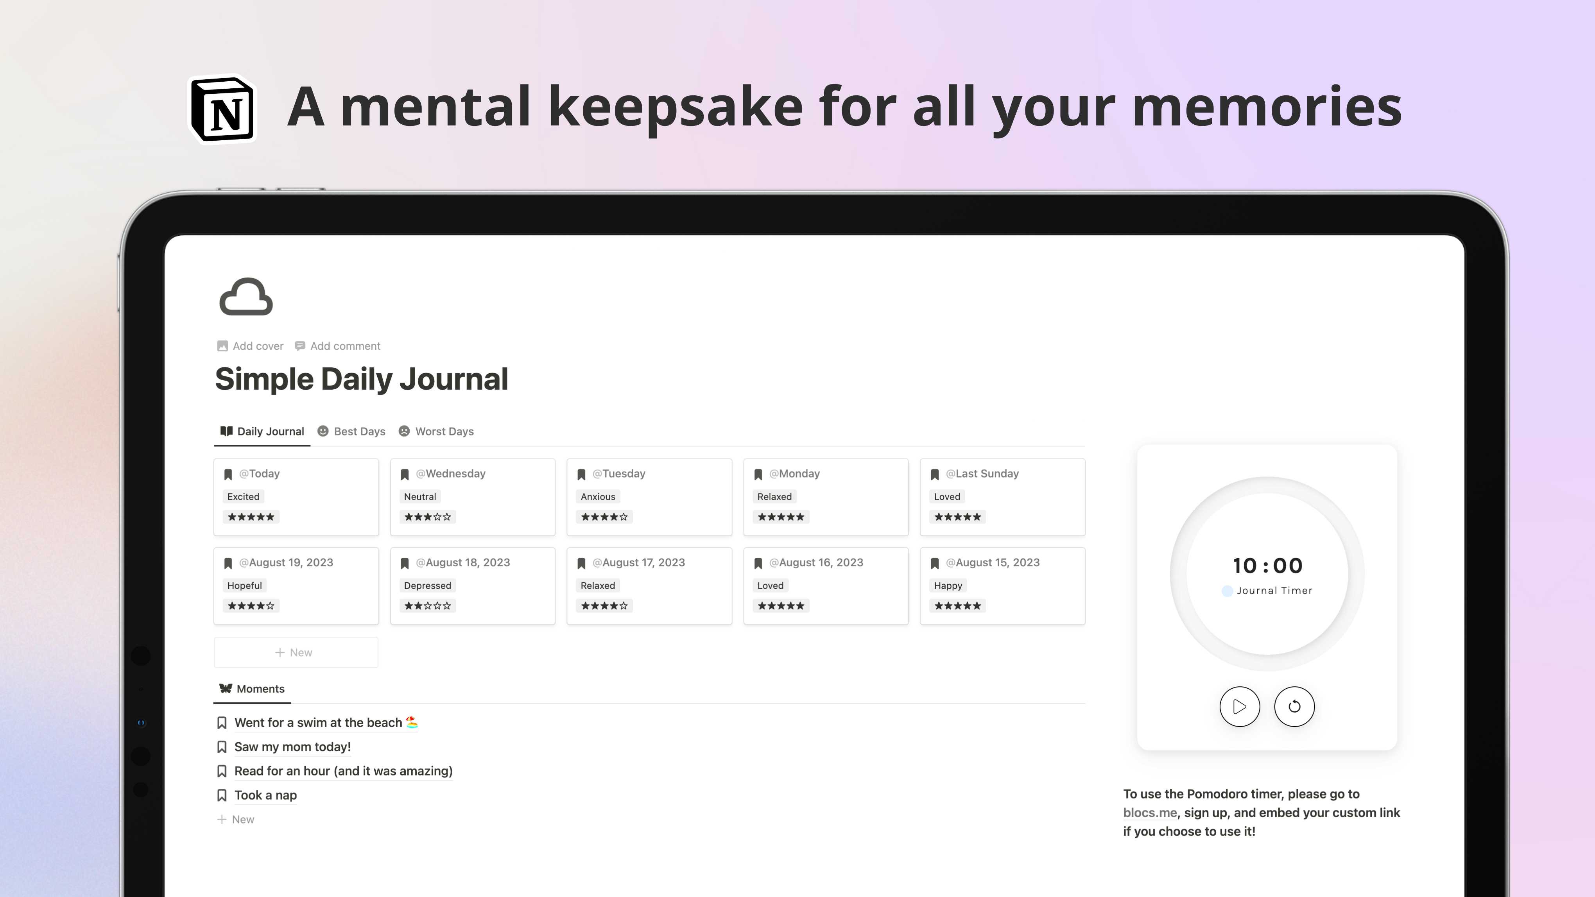Click the Add comment speech bubble icon
Image resolution: width=1595 pixels, height=897 pixels.
click(x=300, y=346)
